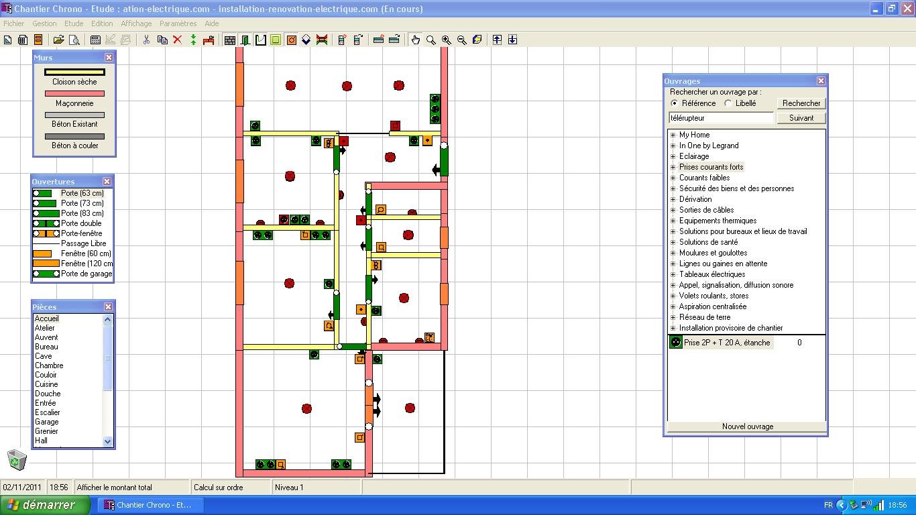Expand the In One by Legrand node
916x515 pixels.
coord(673,146)
